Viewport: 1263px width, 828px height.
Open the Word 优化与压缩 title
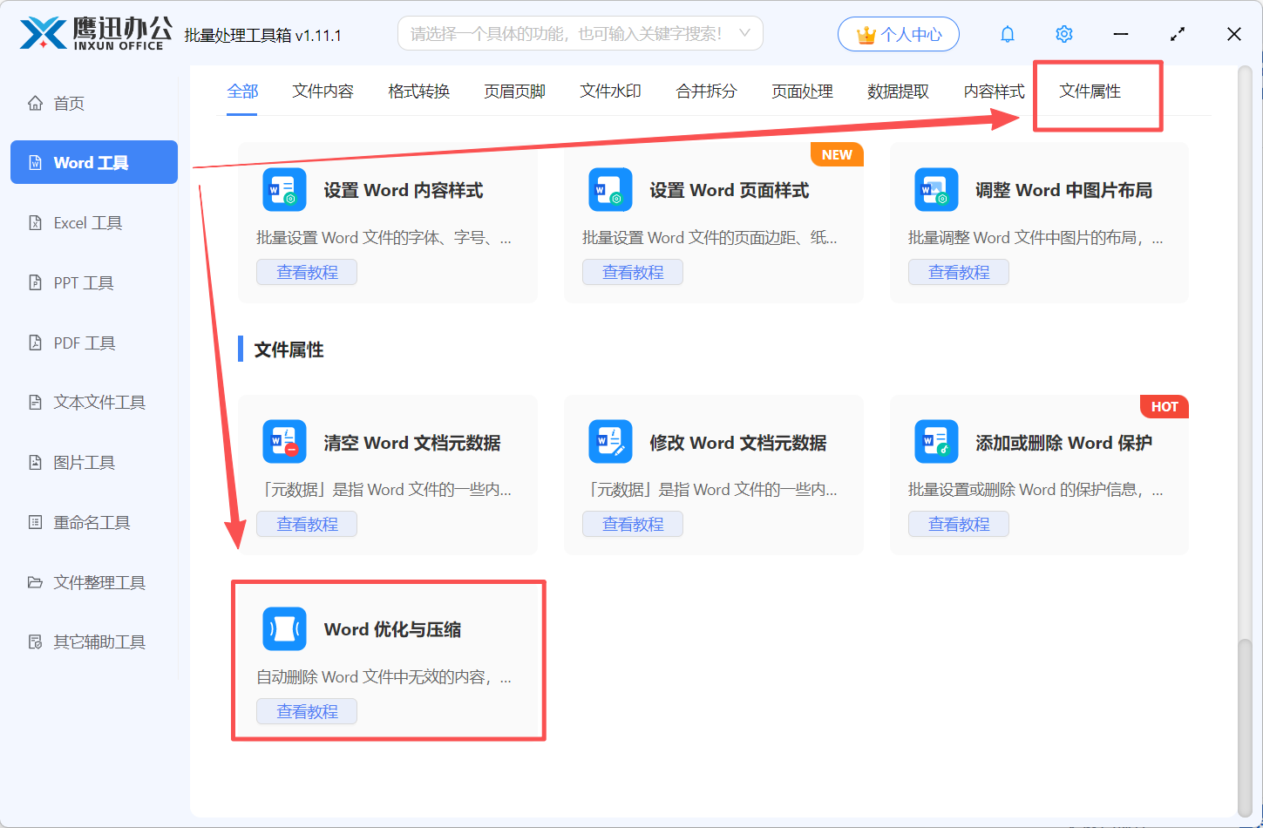(x=393, y=629)
